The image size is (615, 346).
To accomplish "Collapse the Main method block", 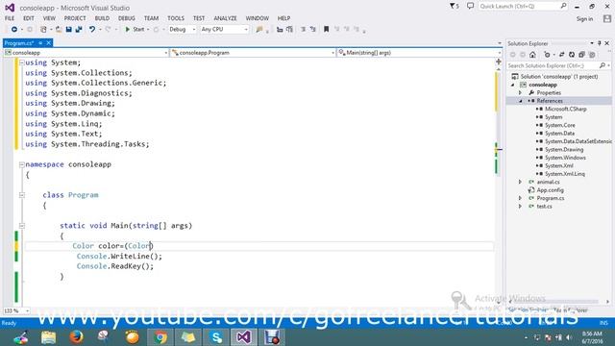I will [x=22, y=226].
